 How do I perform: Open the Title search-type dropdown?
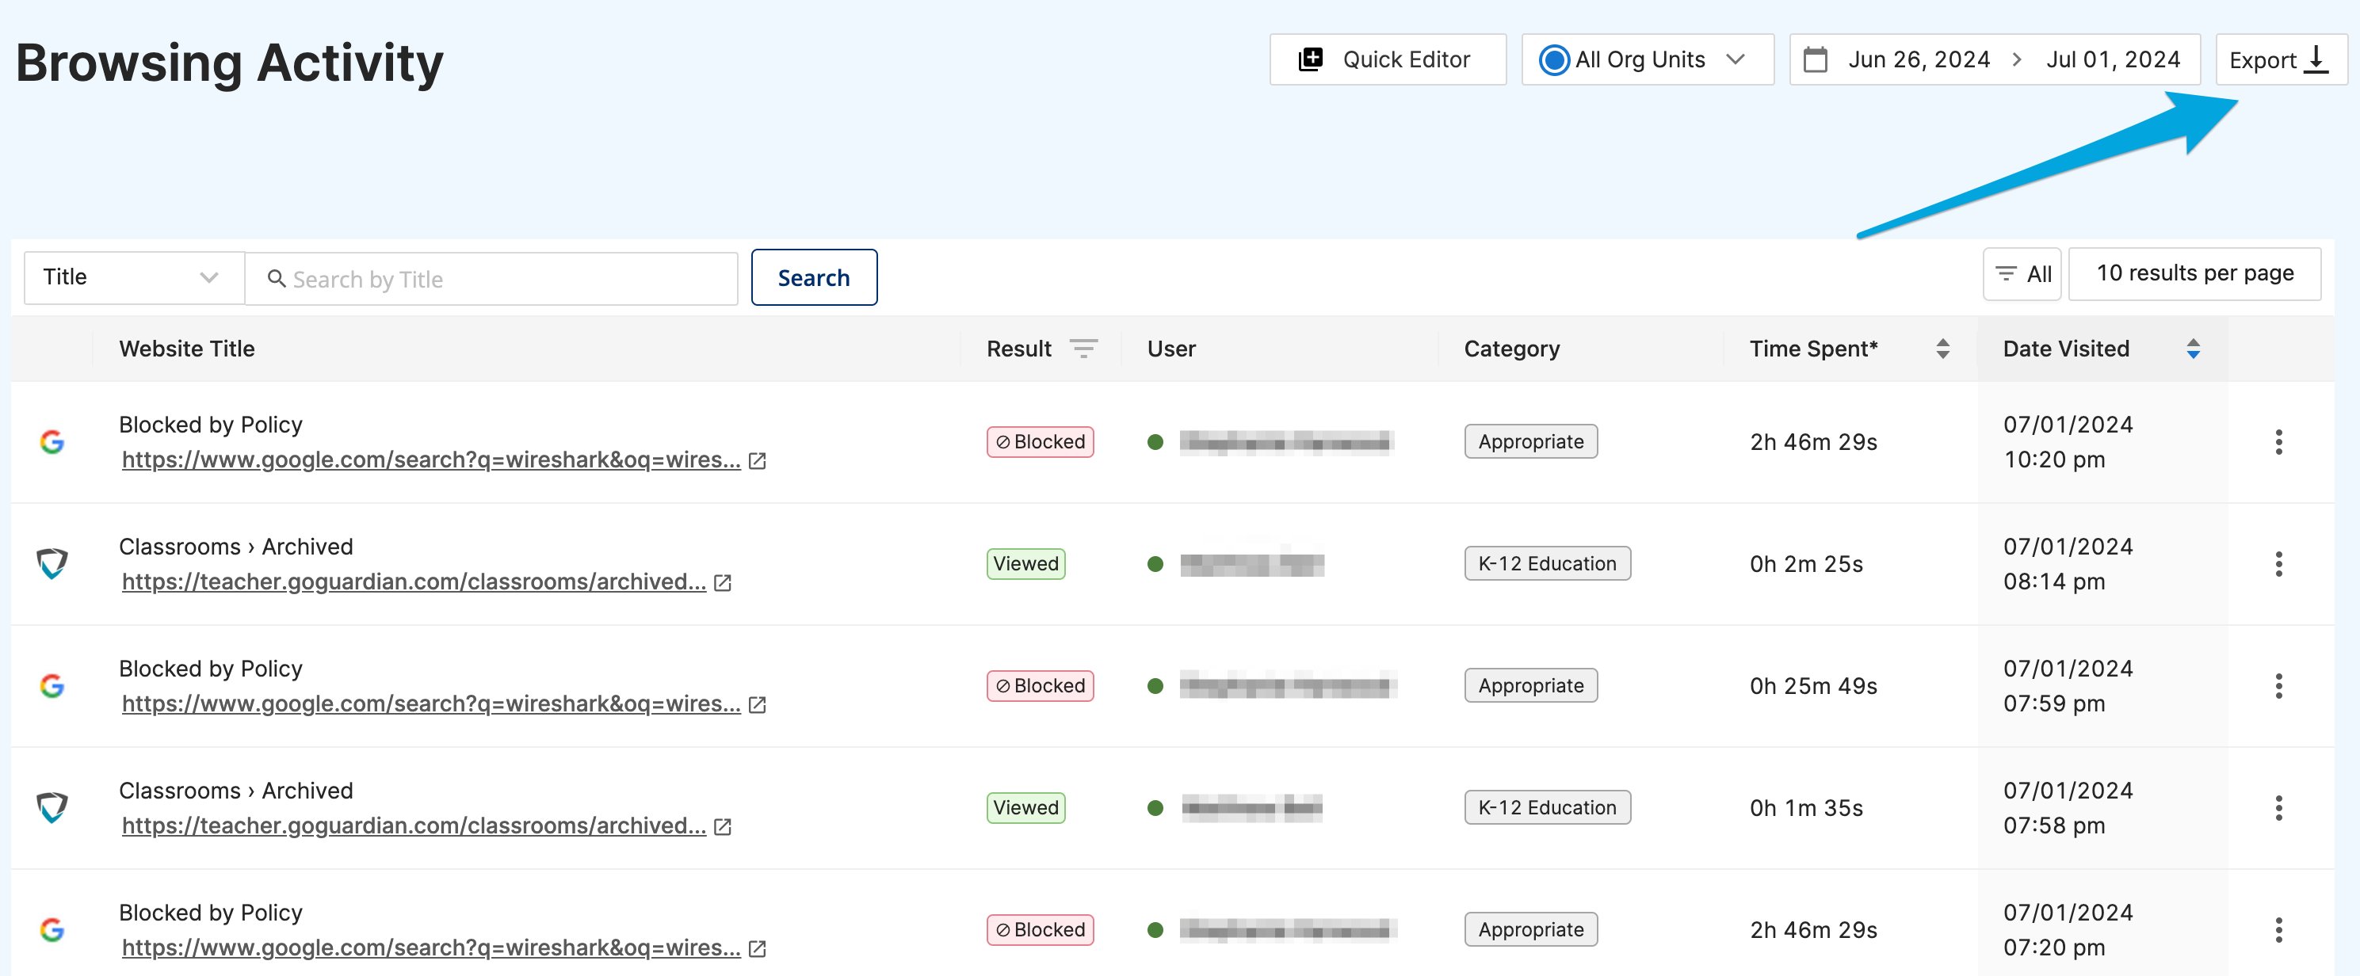coord(134,277)
